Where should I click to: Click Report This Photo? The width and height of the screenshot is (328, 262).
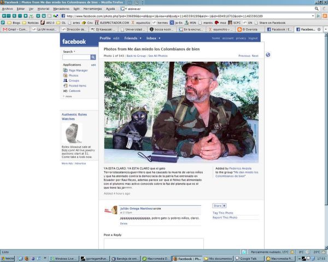(225, 218)
